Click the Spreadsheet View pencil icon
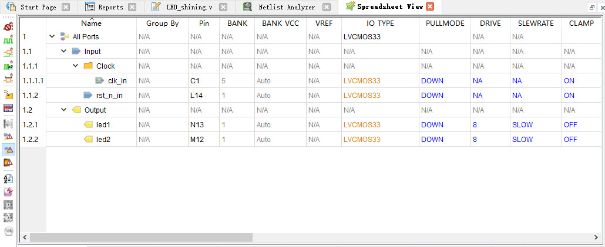The width and height of the screenshot is (605, 247). click(x=350, y=6)
